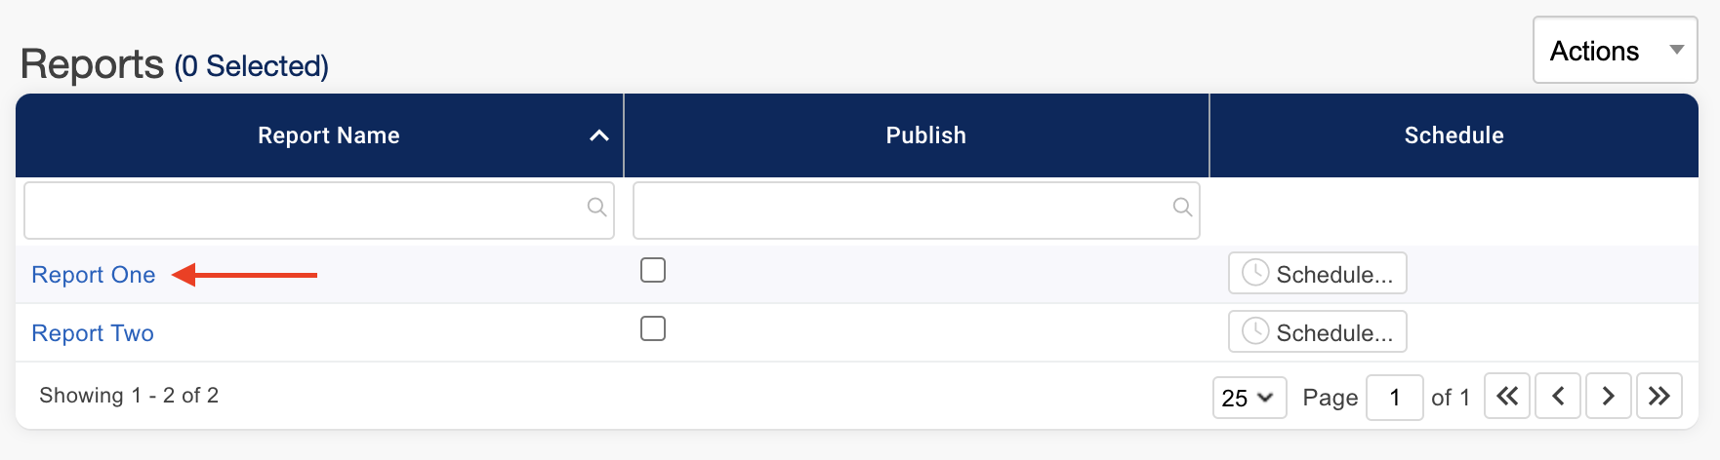Click the Schedule column header
Viewport: 1720px width, 460px height.
[x=1454, y=135]
